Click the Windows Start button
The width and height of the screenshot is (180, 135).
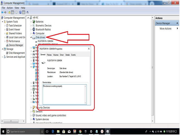tap(3, 131)
